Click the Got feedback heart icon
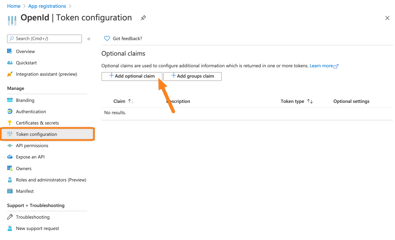 [x=107, y=38]
